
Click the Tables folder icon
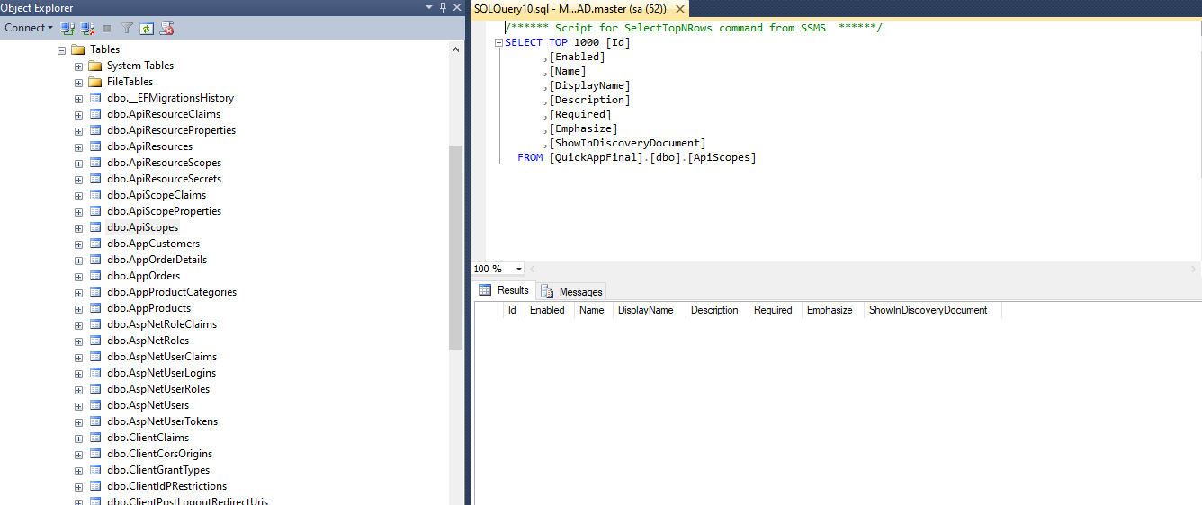[77, 49]
